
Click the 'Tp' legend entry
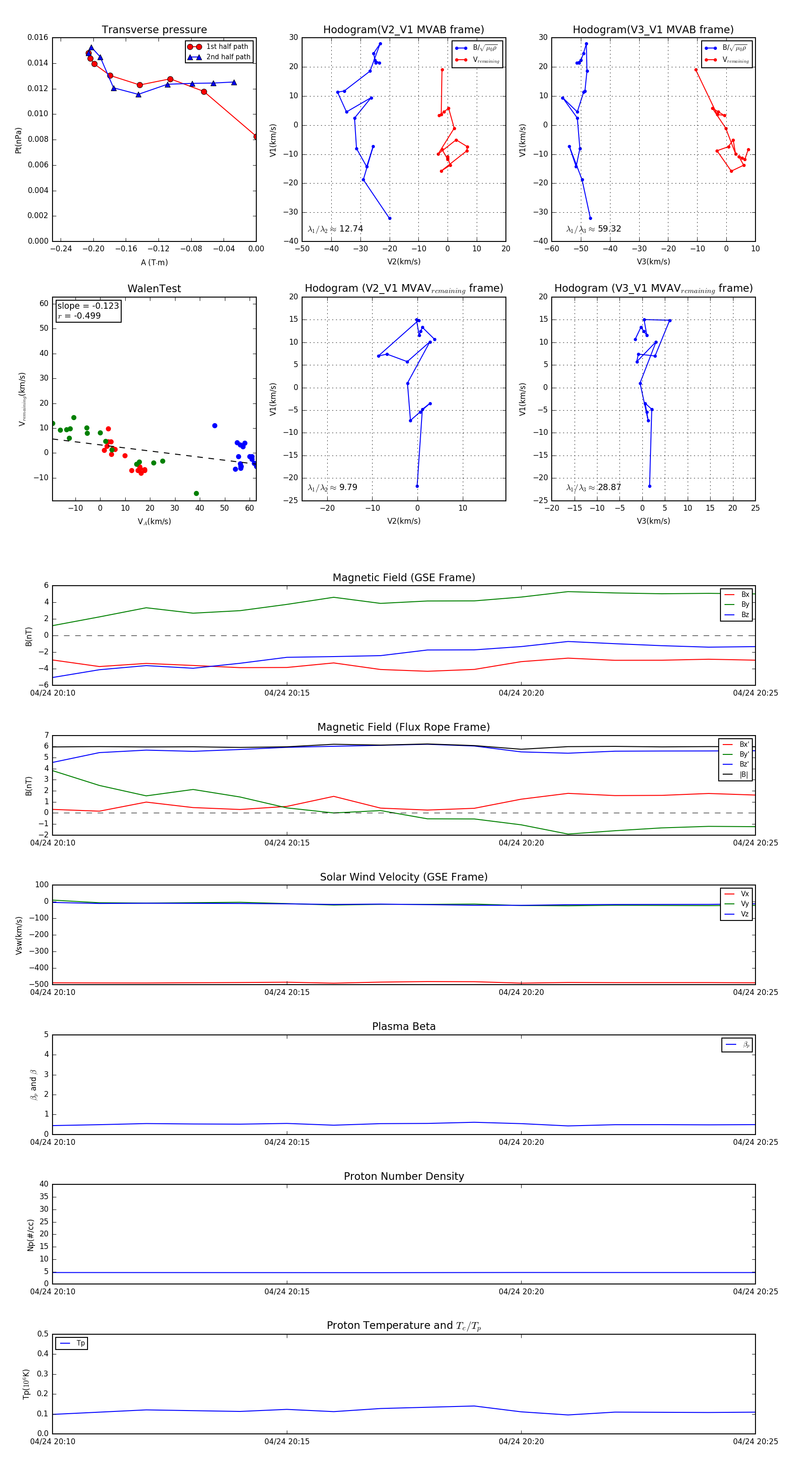pos(72,1344)
